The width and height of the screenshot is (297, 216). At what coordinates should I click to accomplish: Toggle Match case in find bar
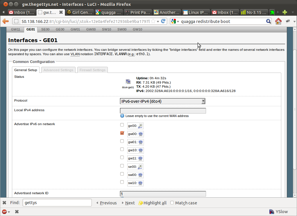tap(172, 203)
